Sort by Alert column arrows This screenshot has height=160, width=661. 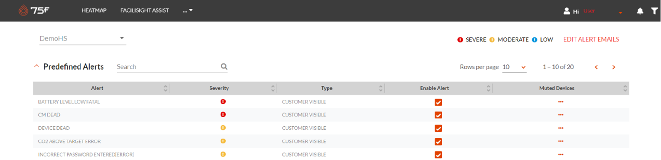pyautogui.click(x=165, y=89)
